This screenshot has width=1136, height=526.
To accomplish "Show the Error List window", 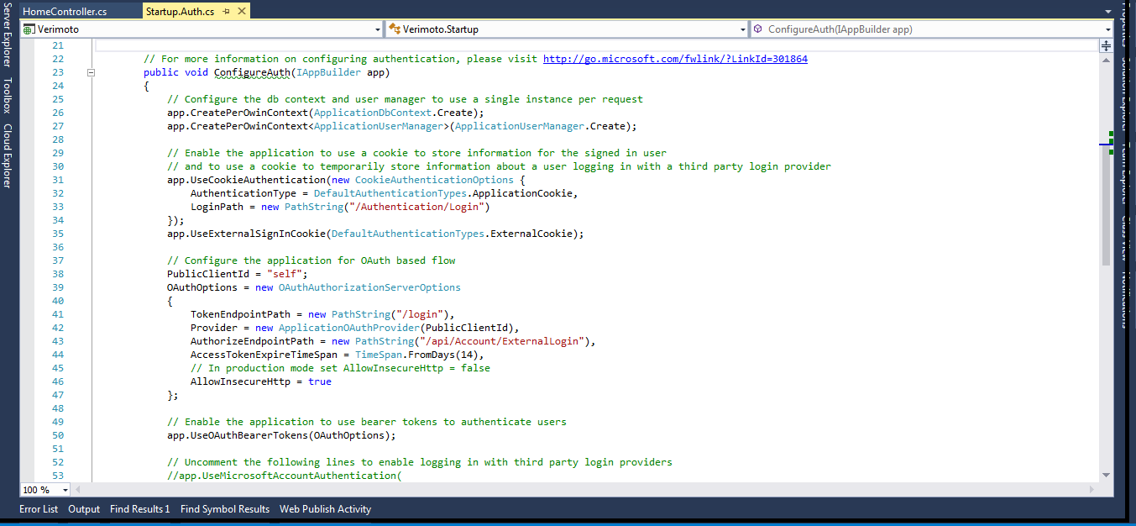I will pos(39,508).
